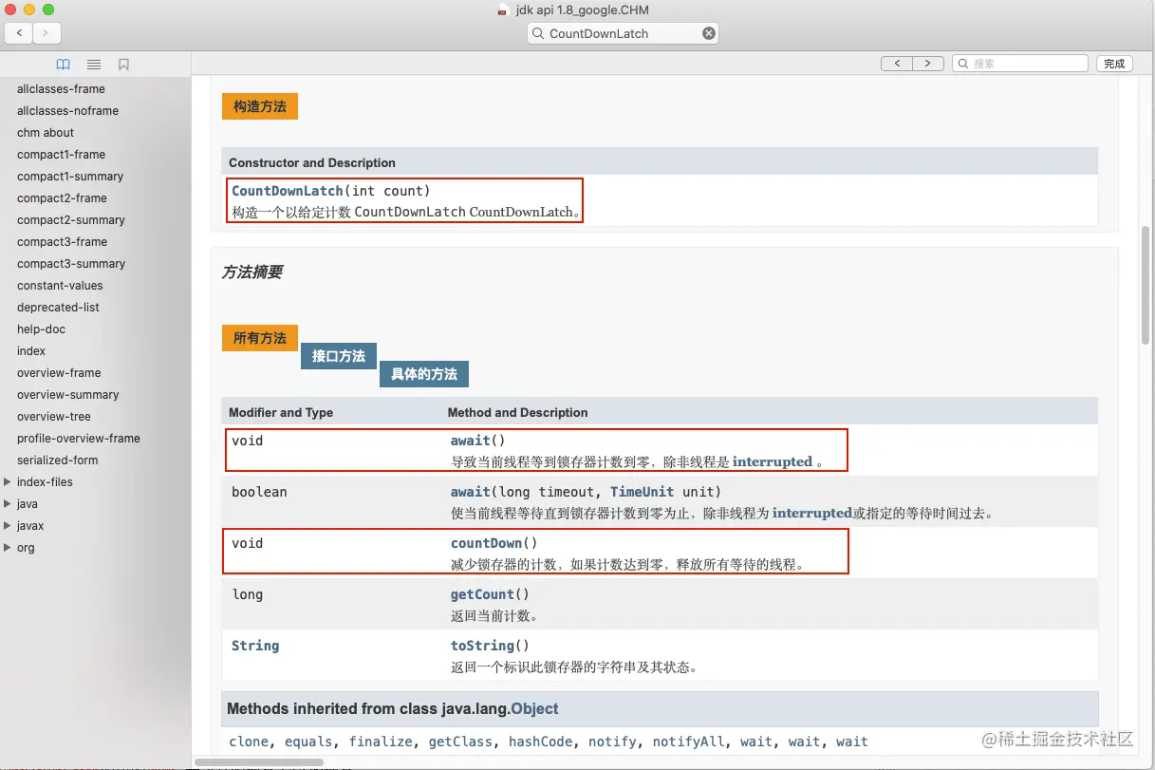Open the inherited hashCode method link
Image resolution: width=1155 pixels, height=770 pixels.
click(540, 742)
